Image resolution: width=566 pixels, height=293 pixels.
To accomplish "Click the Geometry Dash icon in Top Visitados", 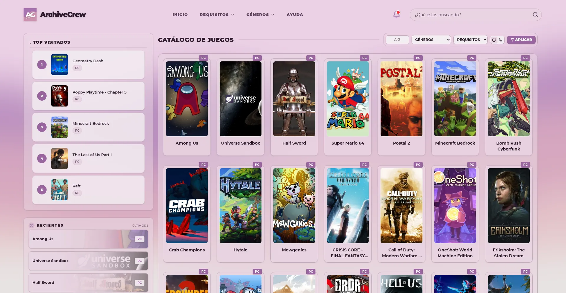I will coord(60,65).
